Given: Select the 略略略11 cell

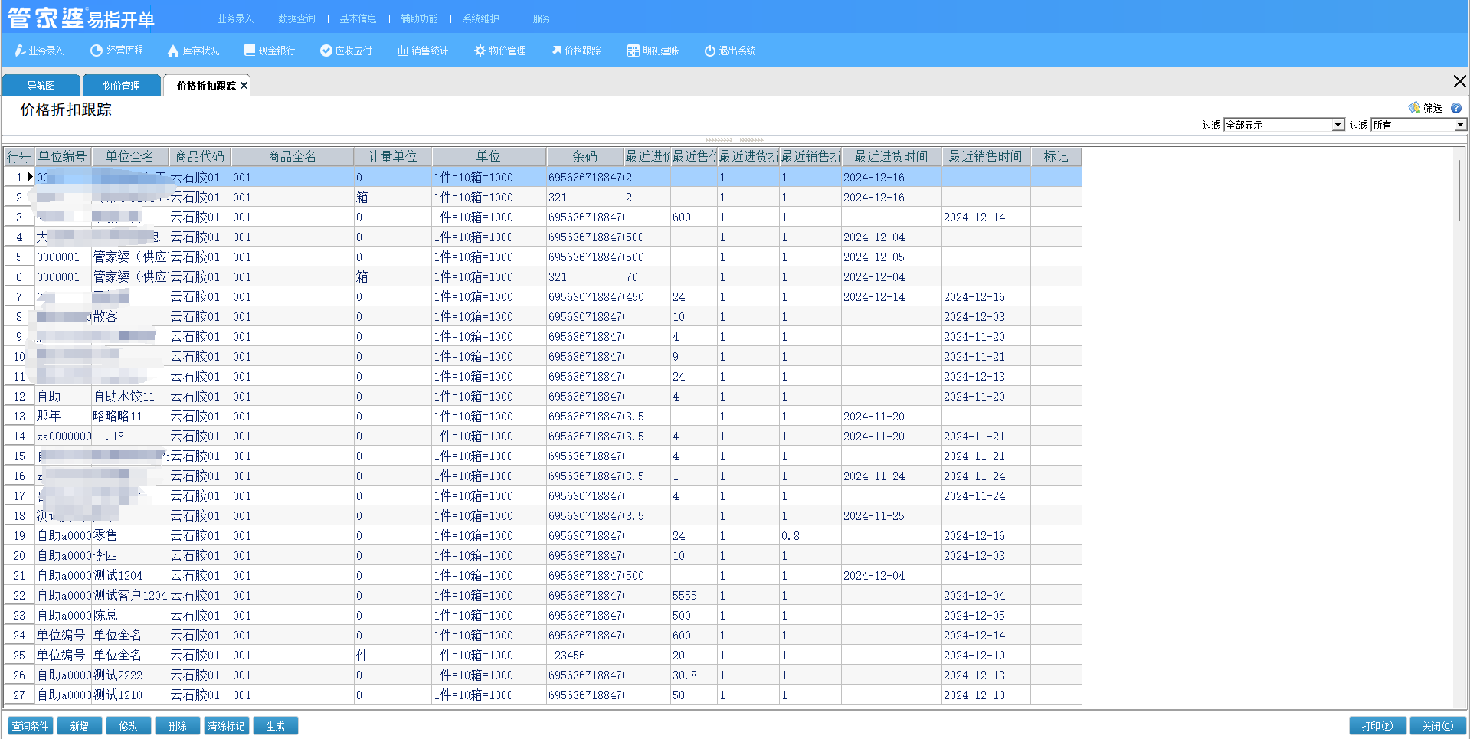Looking at the screenshot, I should pos(129,417).
